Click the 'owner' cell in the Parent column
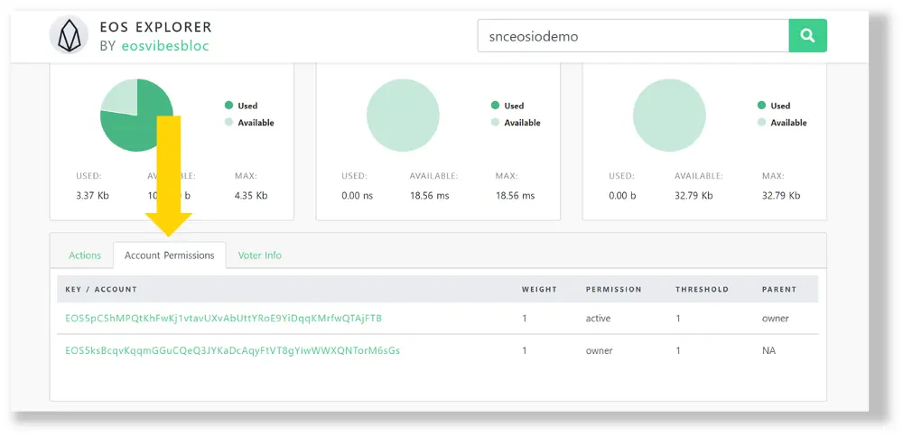The height and width of the screenshot is (436, 903). tap(775, 318)
